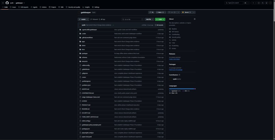The image size is (275, 140).
Task: Open the Watch notifications dropdown
Action: pyautogui.click(x=161, y=12)
